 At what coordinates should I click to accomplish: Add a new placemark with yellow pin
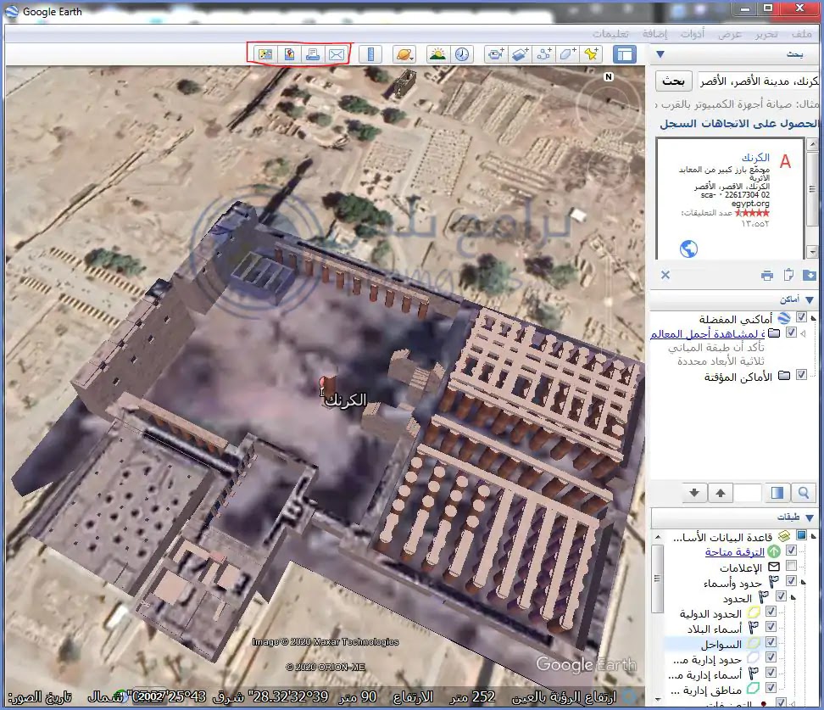[592, 54]
